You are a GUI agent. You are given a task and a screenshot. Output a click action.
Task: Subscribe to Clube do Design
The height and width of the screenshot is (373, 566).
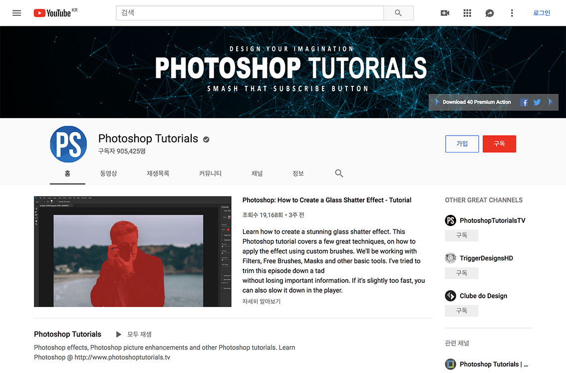pos(462,311)
